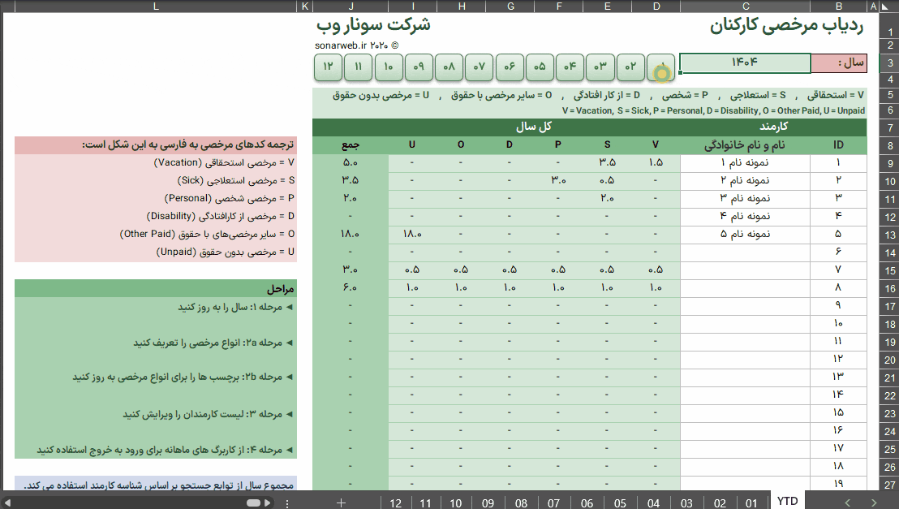Select column C header
The width and height of the screenshot is (899, 509).
(x=746, y=6)
